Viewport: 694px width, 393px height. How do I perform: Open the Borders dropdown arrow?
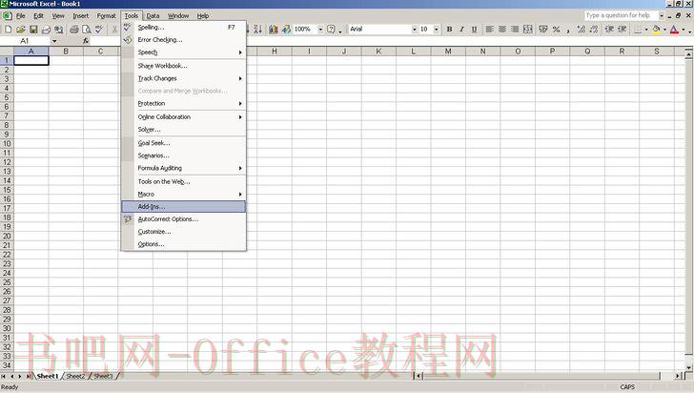[645, 30]
